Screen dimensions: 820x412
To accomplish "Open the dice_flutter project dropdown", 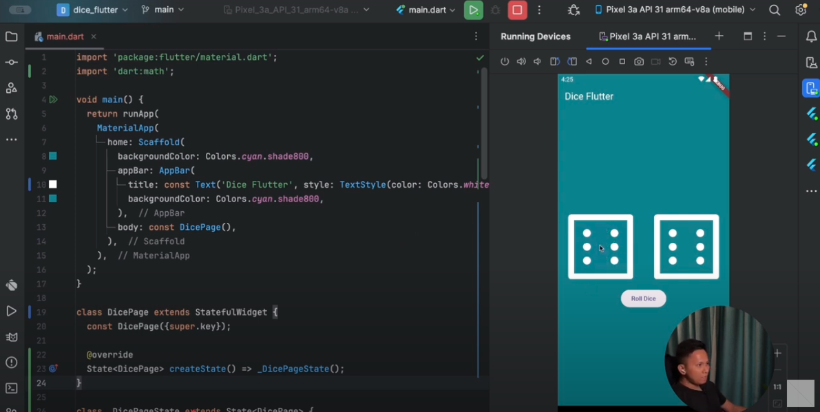I will coord(92,10).
